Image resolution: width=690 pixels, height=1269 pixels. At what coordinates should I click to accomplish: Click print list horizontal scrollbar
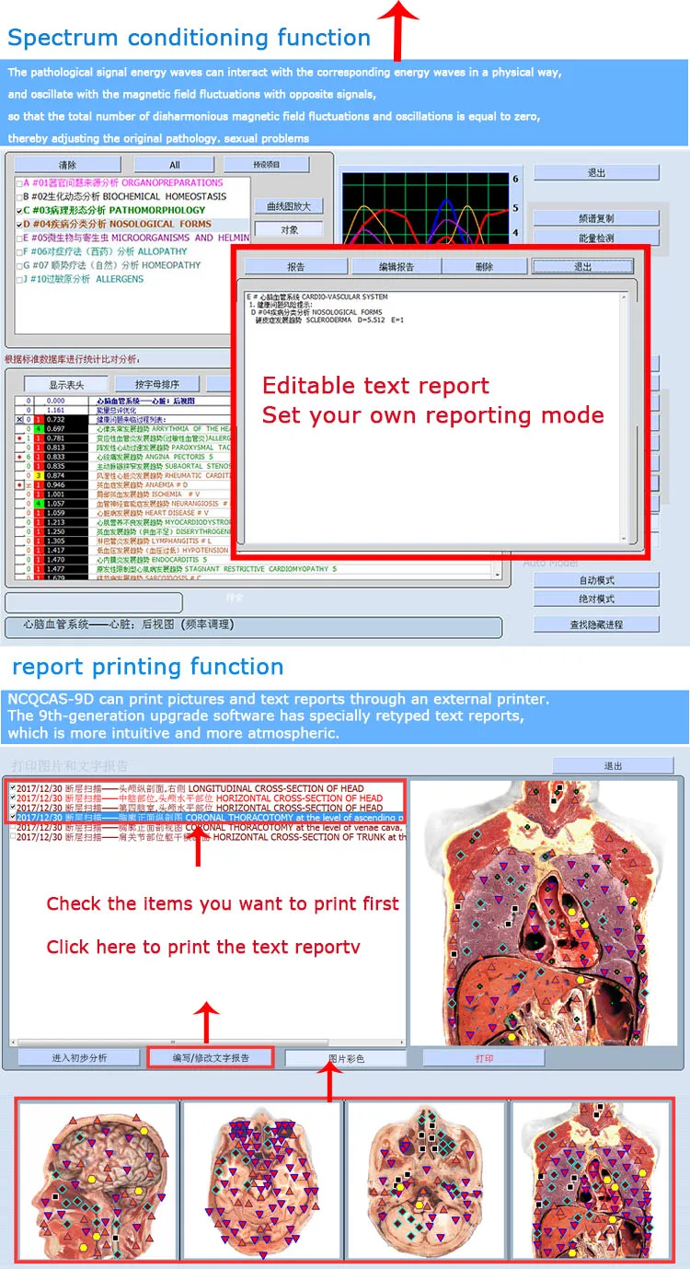(207, 1041)
